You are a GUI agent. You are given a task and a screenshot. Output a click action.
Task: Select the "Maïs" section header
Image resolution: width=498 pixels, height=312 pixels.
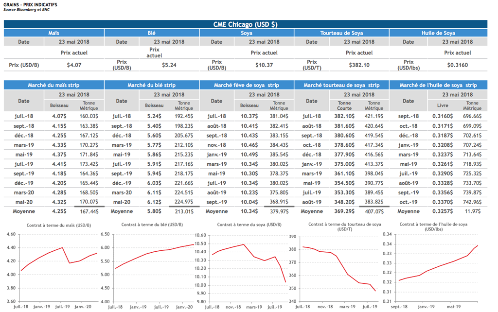pyautogui.click(x=54, y=33)
